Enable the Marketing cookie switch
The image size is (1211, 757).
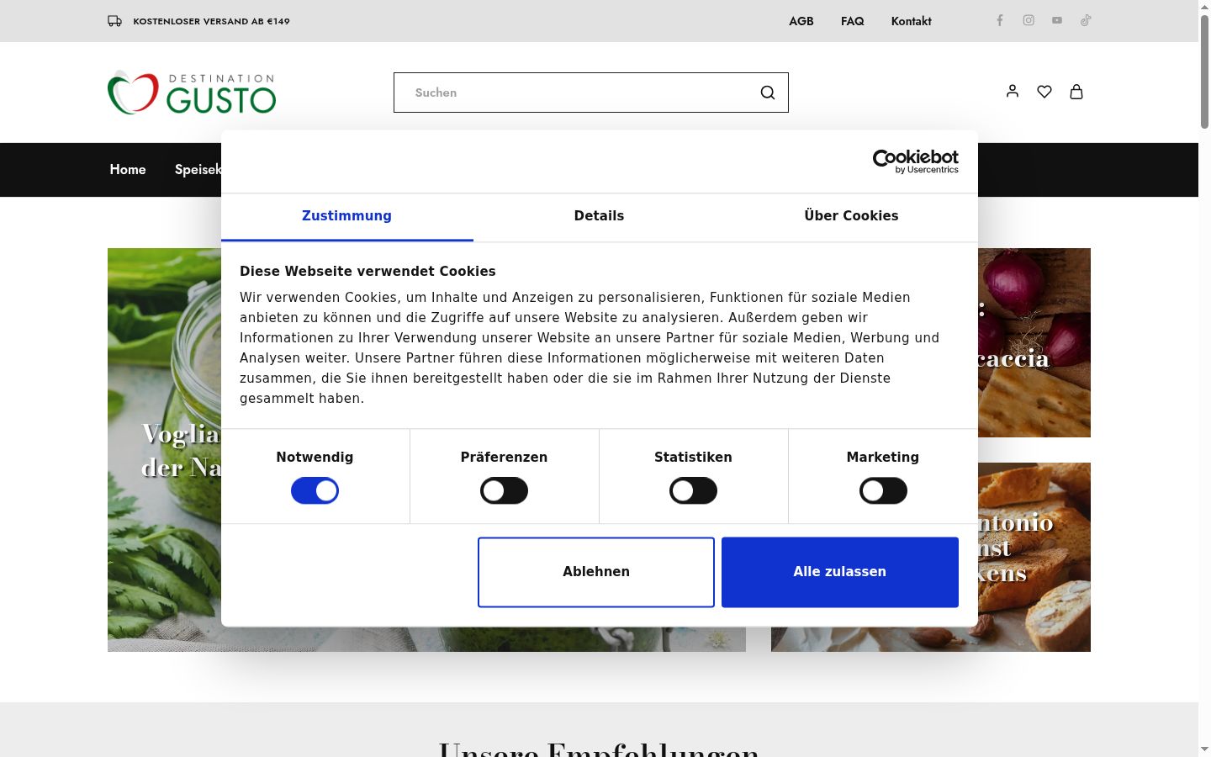point(883,490)
